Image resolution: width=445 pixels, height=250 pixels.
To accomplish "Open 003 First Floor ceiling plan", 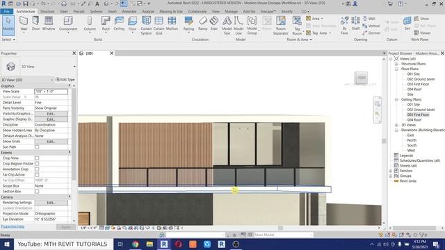I will click(418, 115).
